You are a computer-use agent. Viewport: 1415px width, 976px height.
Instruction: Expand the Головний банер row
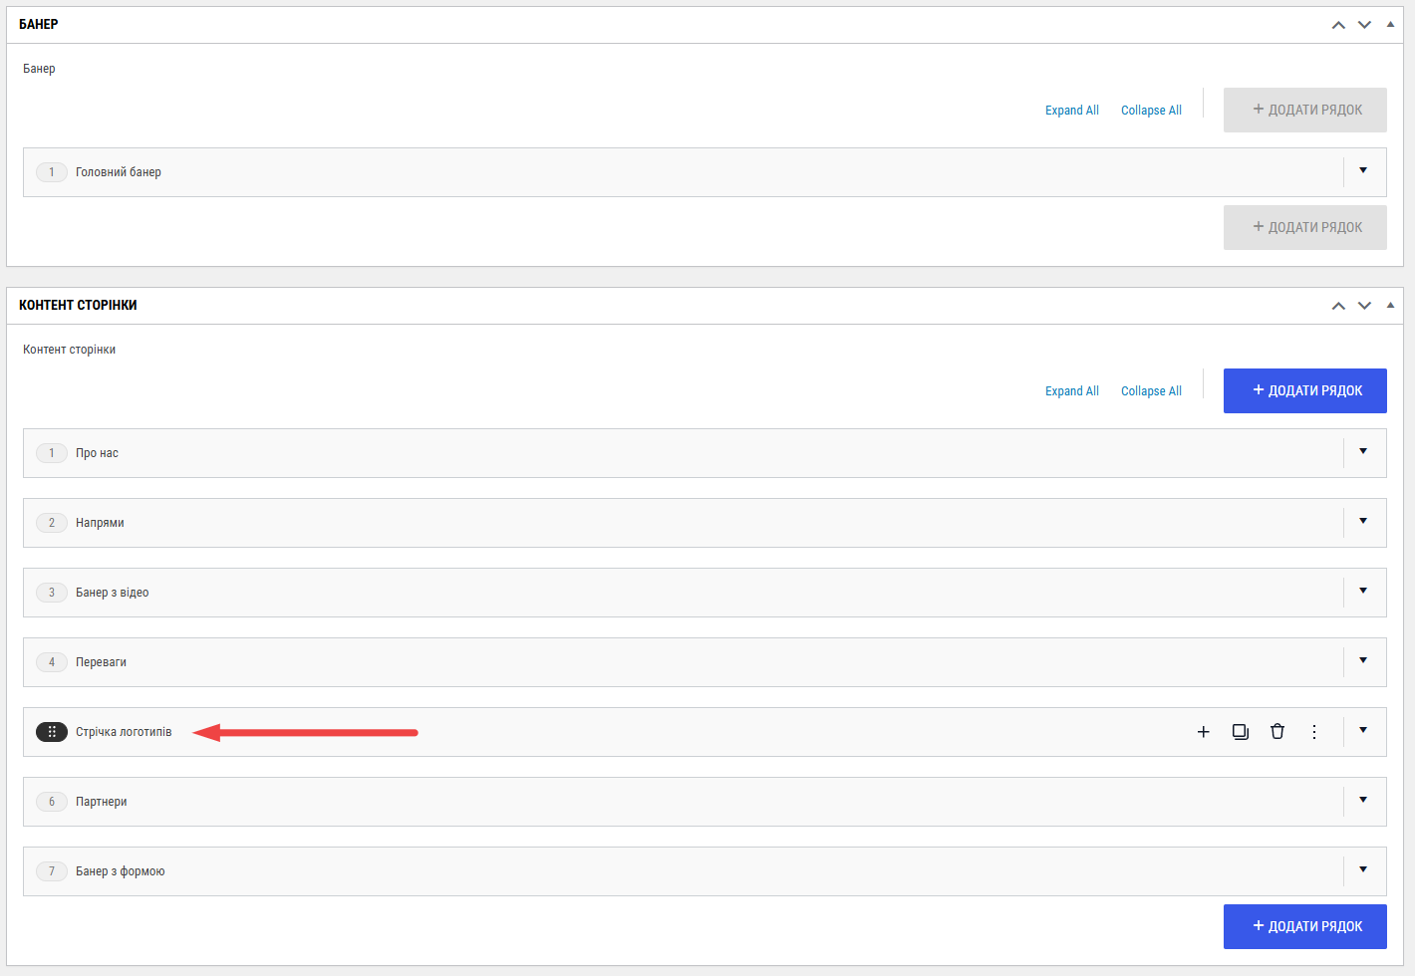click(x=1363, y=171)
